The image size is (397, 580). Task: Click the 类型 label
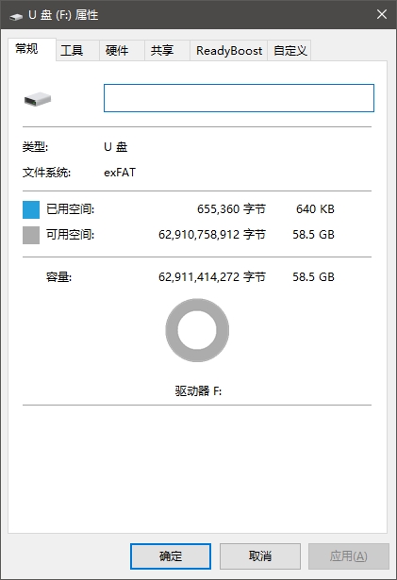click(x=35, y=147)
